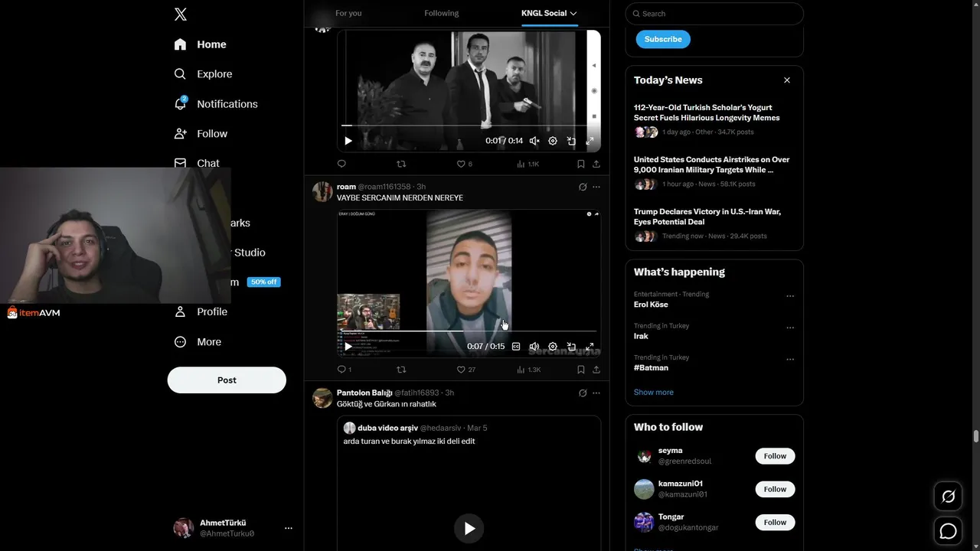Open the floating chat messages button
980x551 pixels.
pyautogui.click(x=948, y=530)
